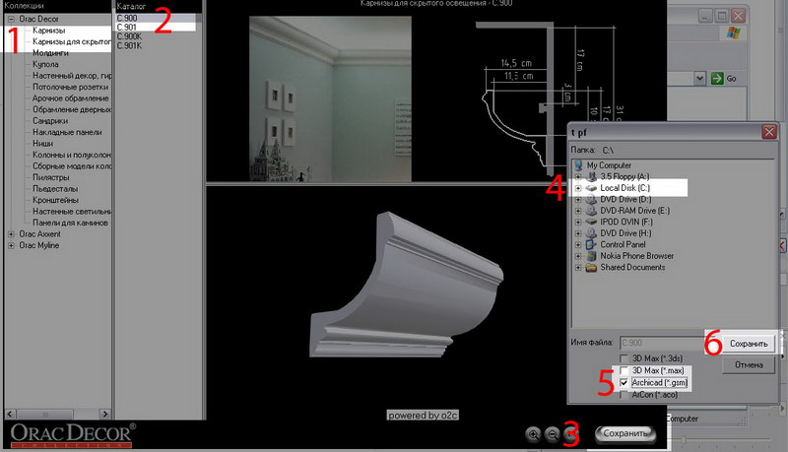Click the zoom out magnifier icon

pos(553,433)
